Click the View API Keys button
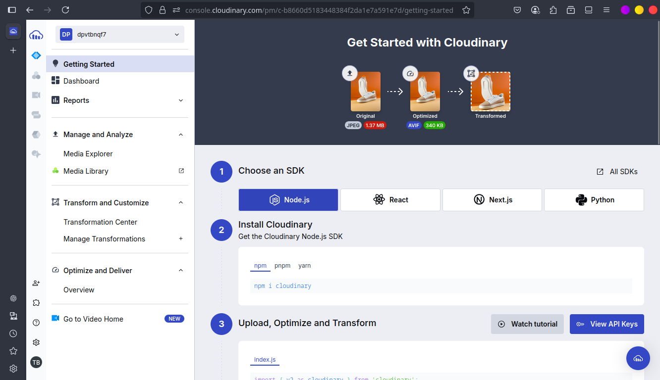This screenshot has height=380, width=660. [x=606, y=324]
